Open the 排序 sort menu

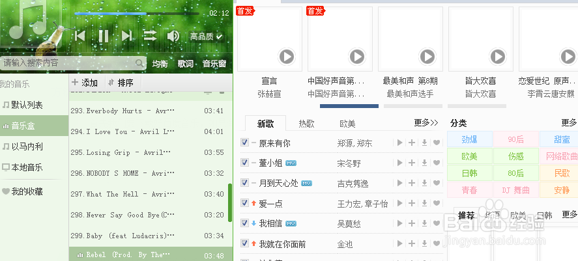[x=121, y=83]
